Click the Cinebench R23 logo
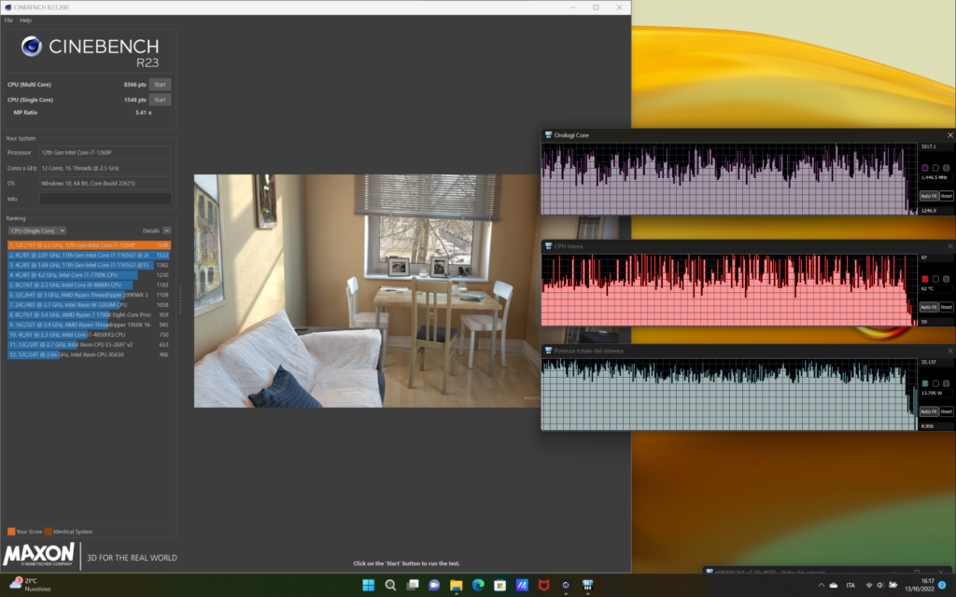956x597 pixels. [x=91, y=51]
